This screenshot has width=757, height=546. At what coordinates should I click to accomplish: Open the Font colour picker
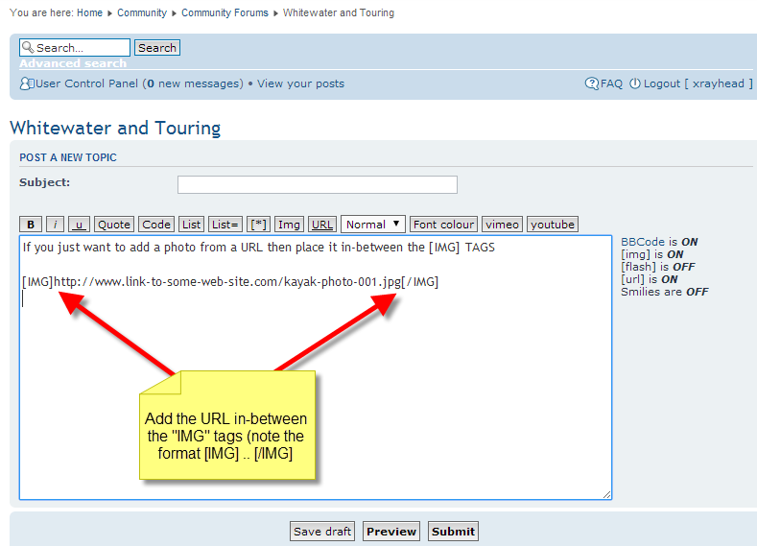point(443,225)
